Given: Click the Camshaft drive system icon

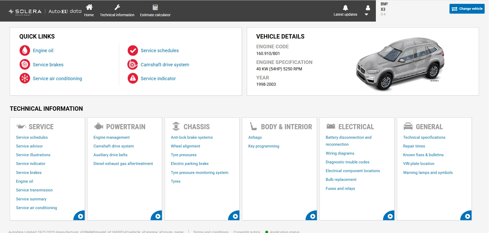Looking at the screenshot, I should pyautogui.click(x=133, y=64).
